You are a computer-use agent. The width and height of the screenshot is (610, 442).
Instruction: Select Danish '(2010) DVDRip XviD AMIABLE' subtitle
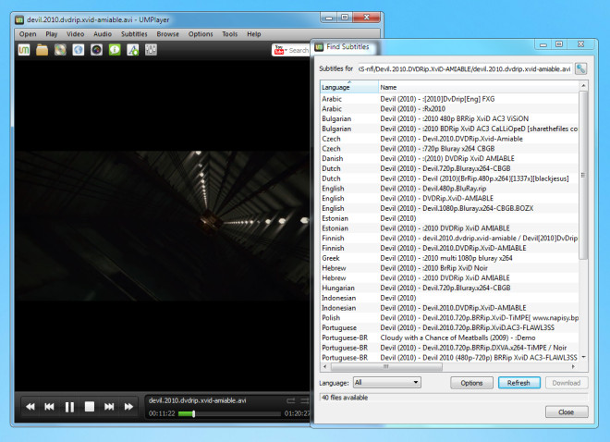point(449,159)
